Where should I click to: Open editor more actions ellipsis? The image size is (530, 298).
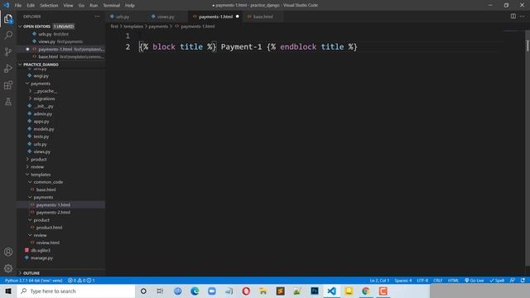pos(522,17)
